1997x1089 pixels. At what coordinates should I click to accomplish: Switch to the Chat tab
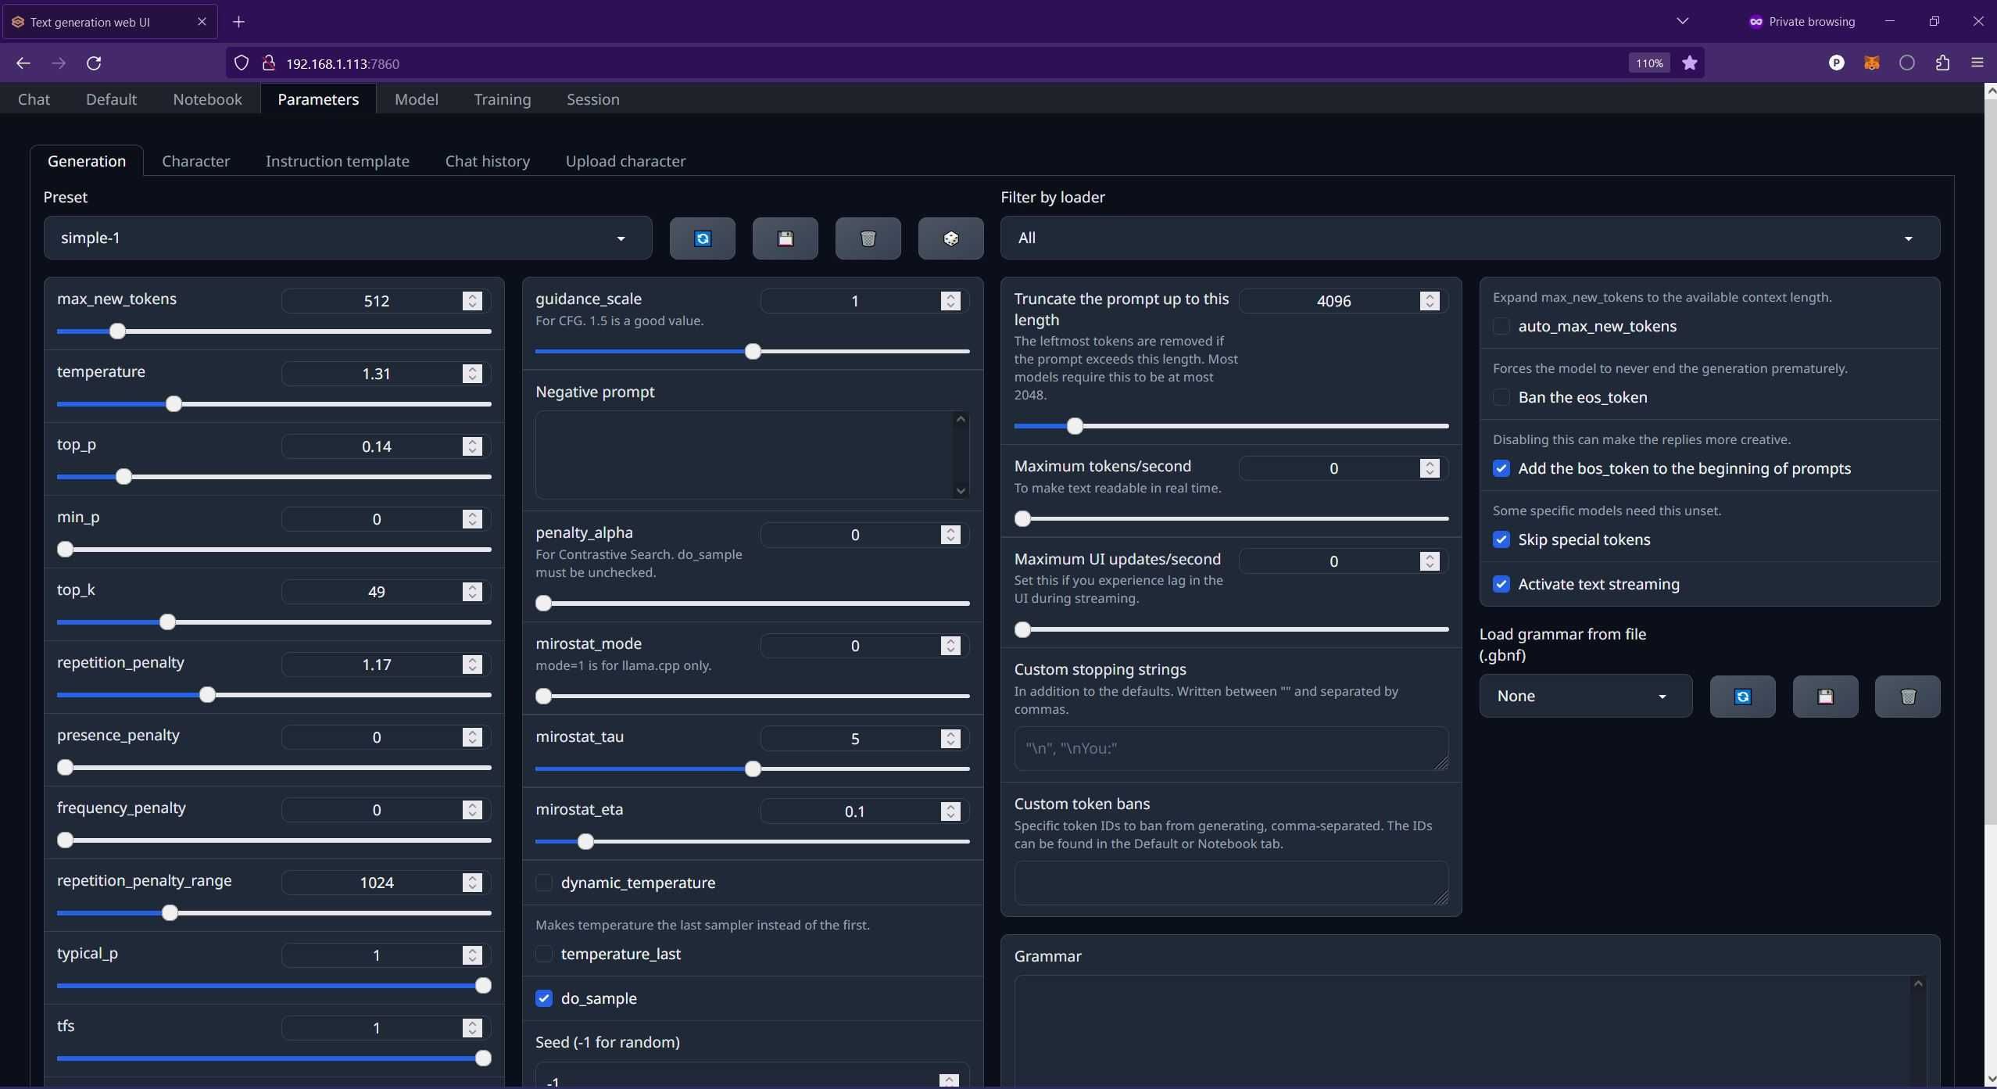coord(34,99)
